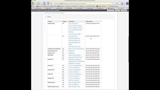Download VCS2.dmg for Mac
The width and height of the screenshot is (160, 90).
[71, 32]
